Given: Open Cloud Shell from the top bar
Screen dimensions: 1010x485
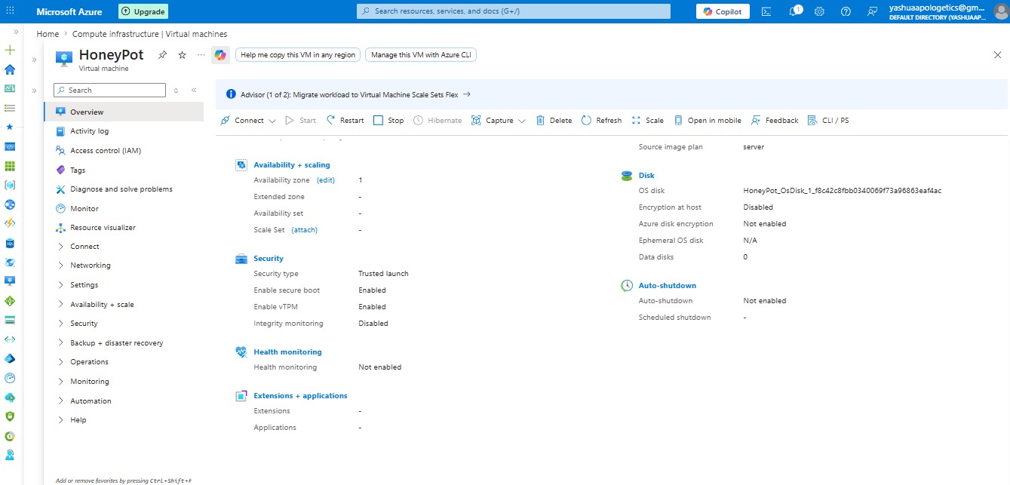Looking at the screenshot, I should [x=766, y=11].
